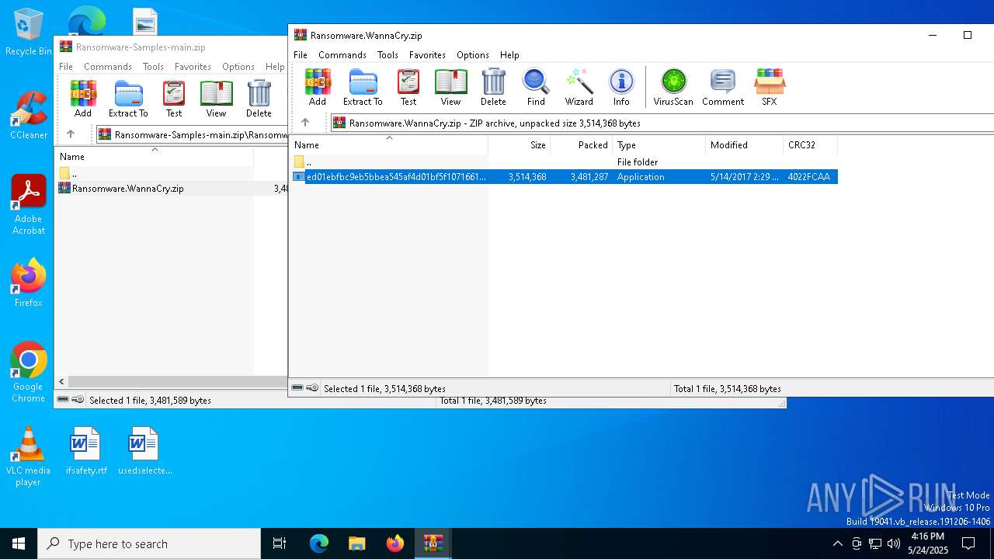Click packed size cell 3,481,287
The width and height of the screenshot is (994, 559).
(589, 177)
